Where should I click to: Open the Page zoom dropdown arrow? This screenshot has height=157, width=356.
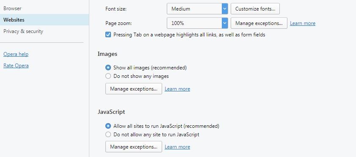(225, 23)
